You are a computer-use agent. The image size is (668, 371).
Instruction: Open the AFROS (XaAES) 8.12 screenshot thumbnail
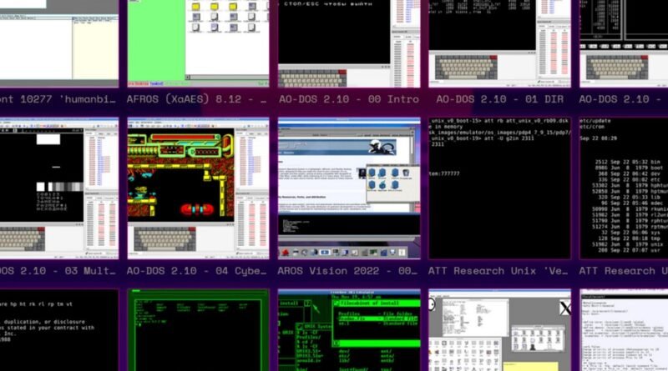198,43
